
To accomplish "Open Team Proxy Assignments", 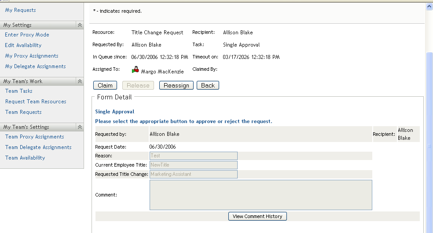I will click(35, 137).
